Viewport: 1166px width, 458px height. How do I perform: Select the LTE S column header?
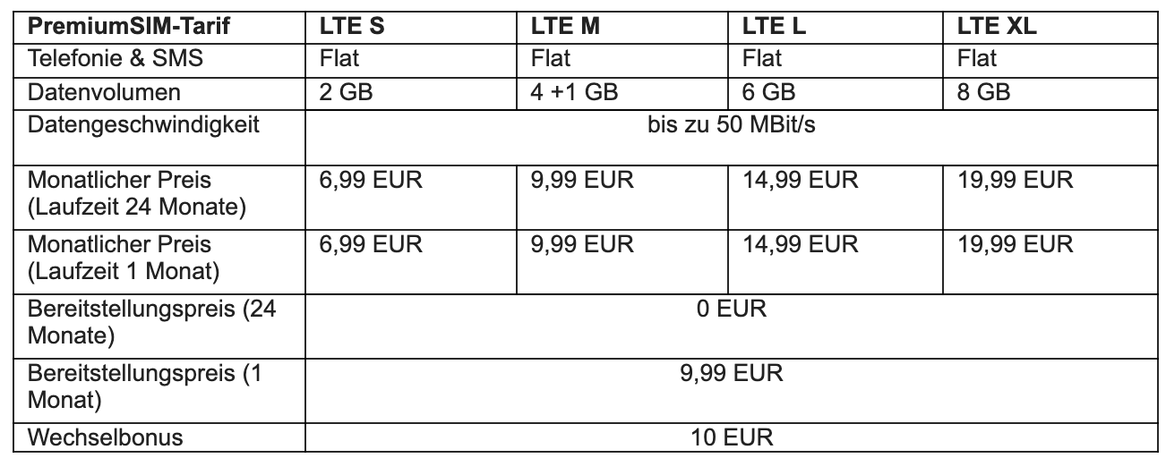click(352, 26)
